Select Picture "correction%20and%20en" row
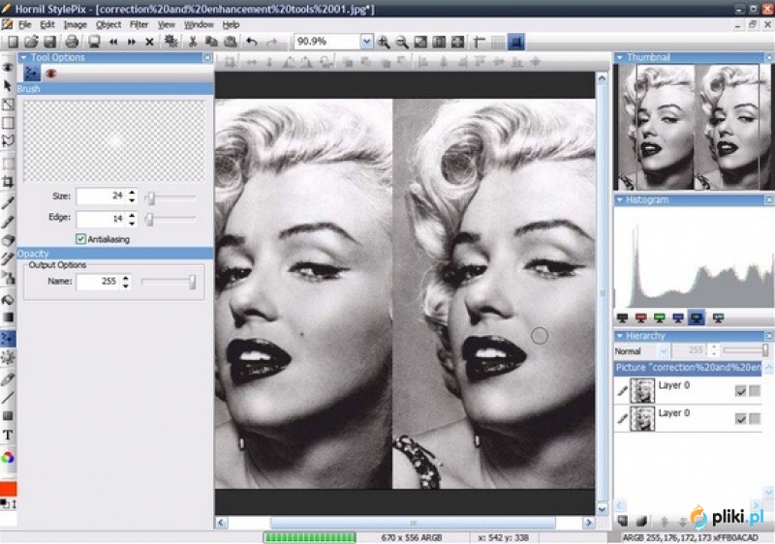Image resolution: width=775 pixels, height=544 pixels. [x=688, y=367]
